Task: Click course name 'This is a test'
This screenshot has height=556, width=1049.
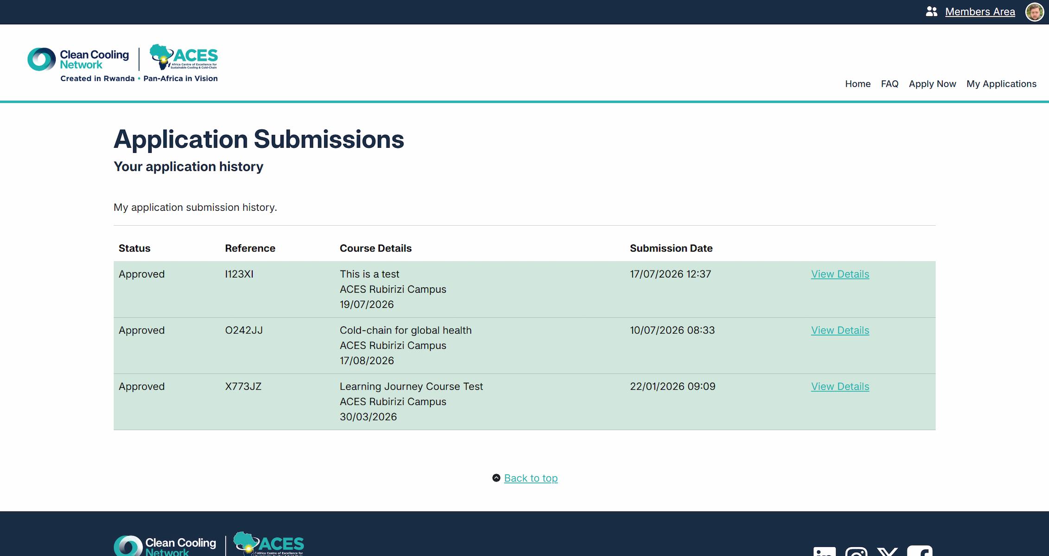Action: pos(369,274)
